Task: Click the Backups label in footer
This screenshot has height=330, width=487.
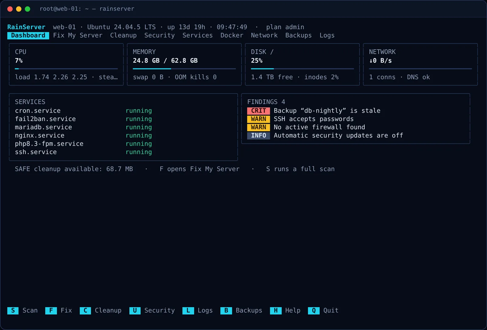Action: (249, 311)
